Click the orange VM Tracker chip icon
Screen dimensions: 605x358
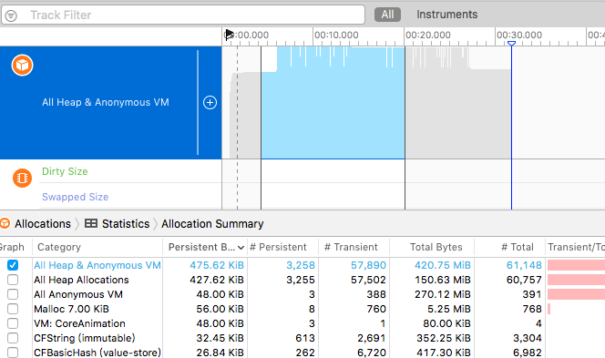pos(22,178)
